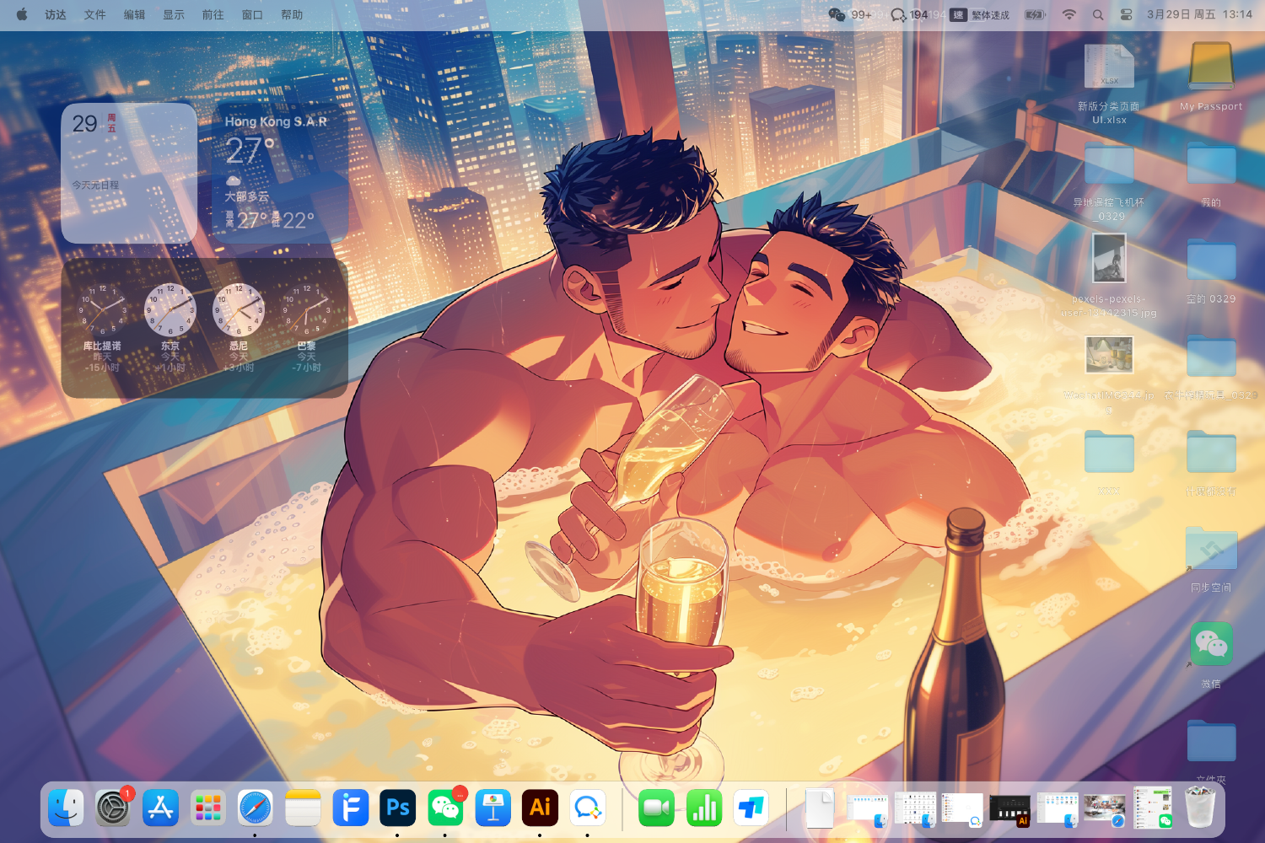The width and height of the screenshot is (1265, 843).
Task: Open Control Center in the menu bar
Action: 1126,15
